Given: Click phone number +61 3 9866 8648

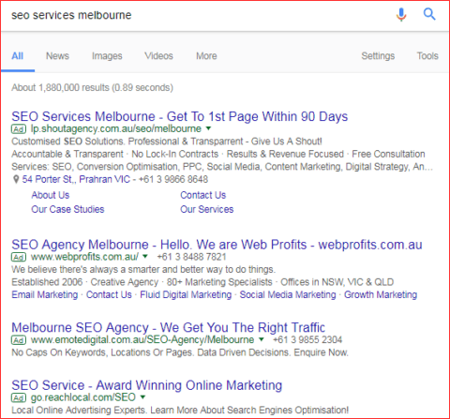Looking at the screenshot, I should (173, 179).
